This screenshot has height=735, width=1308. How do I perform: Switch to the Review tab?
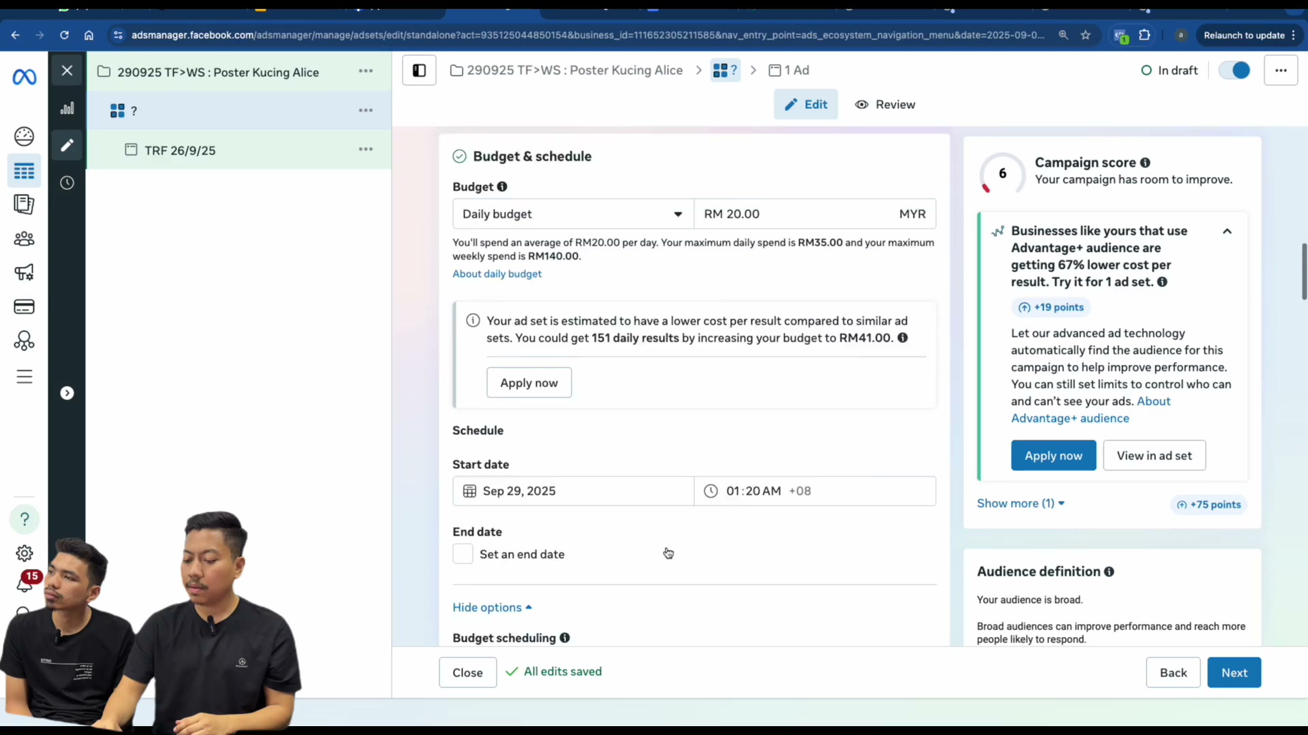pyautogui.click(x=885, y=104)
